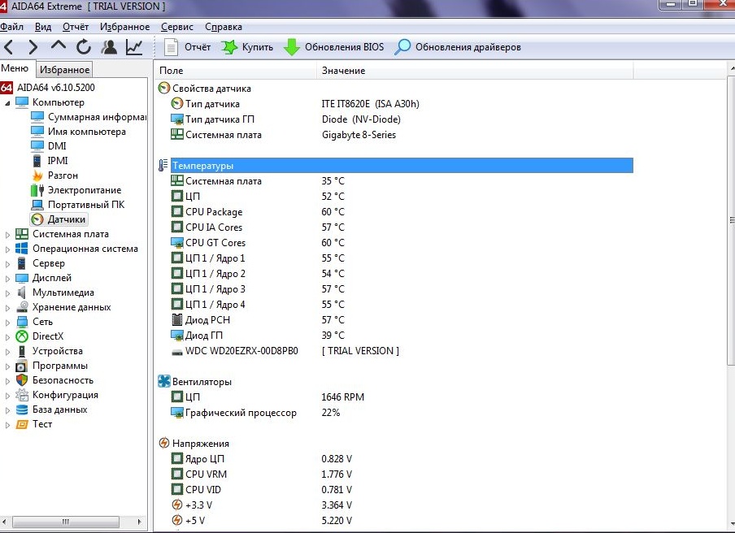Click the Forward navigation arrow
The image size is (735, 533).
(33, 47)
